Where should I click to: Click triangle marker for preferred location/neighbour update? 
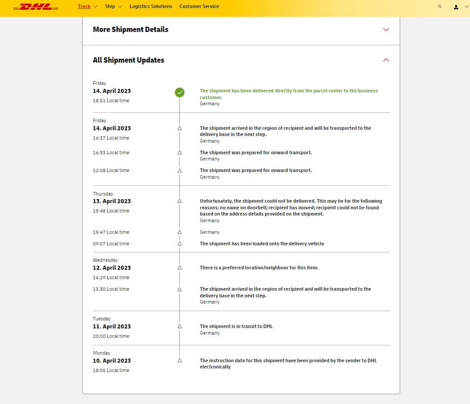(180, 268)
